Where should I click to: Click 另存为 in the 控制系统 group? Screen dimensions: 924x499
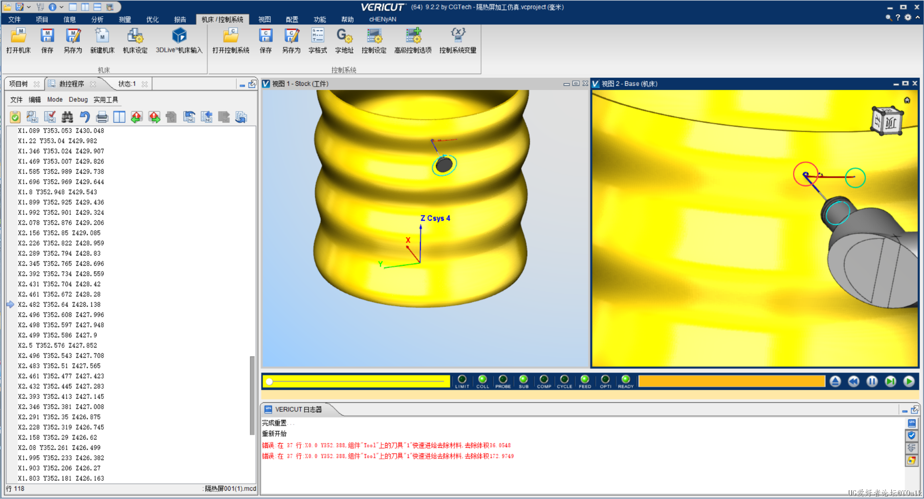coord(291,40)
